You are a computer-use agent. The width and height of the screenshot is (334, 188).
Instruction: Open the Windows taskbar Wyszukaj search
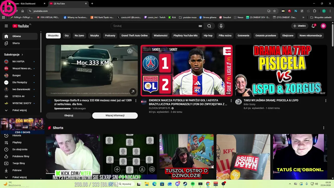click(x=126, y=184)
